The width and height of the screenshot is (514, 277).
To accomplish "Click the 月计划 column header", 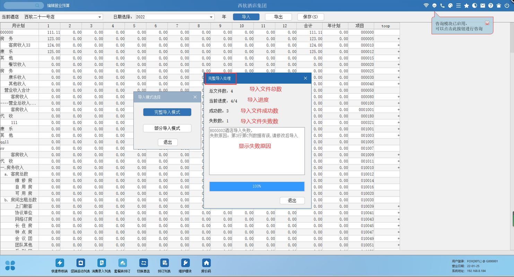I will [x=19, y=26].
